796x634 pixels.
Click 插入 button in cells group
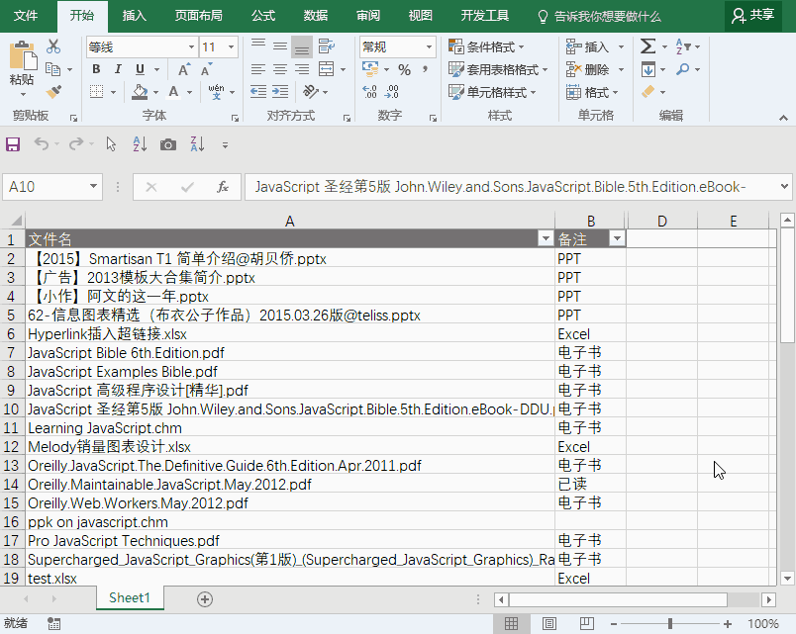[588, 47]
